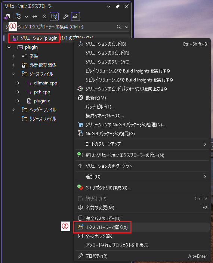Click Sync with Active Document arrows icon
The width and height of the screenshot is (213, 263).
pos(35,16)
